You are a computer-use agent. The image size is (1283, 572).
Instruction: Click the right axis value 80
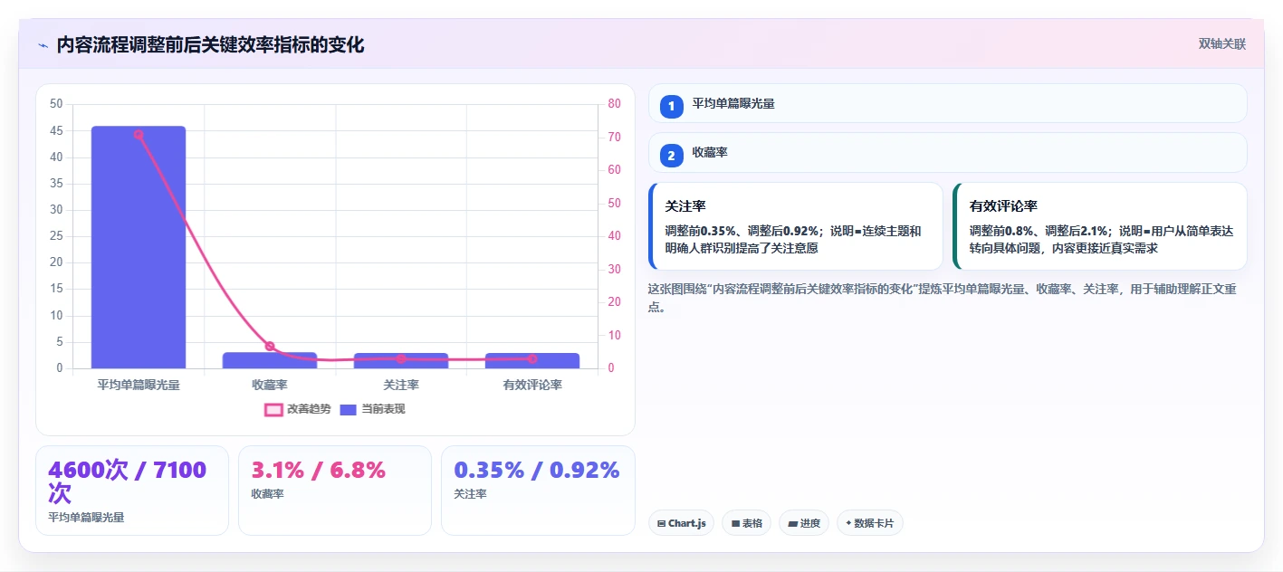pos(614,104)
